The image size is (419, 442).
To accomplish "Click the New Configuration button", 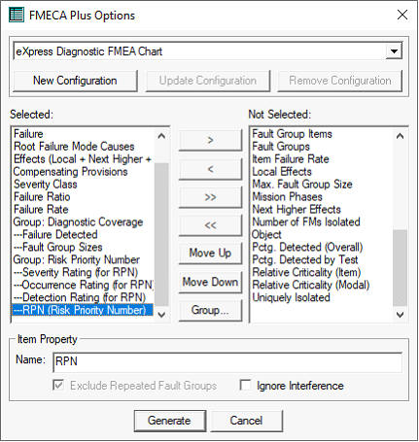I will point(75,81).
